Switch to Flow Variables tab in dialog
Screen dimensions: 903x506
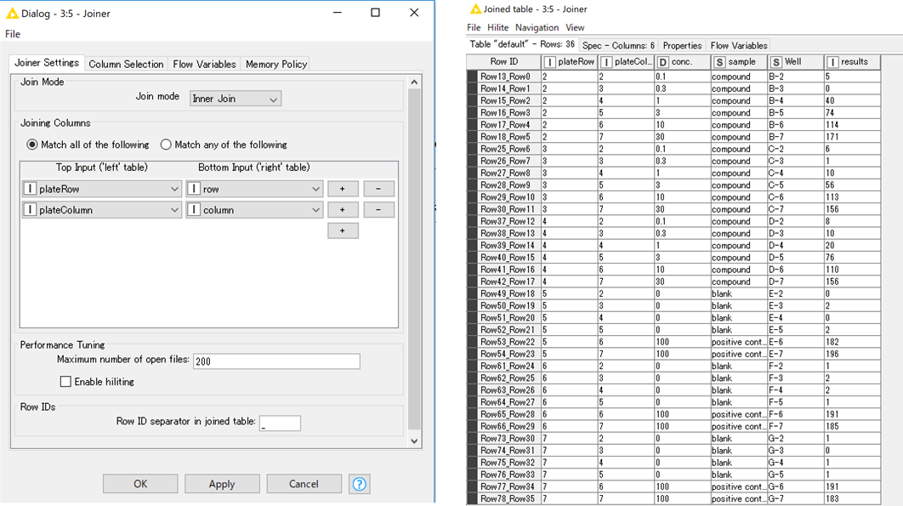pyautogui.click(x=204, y=64)
